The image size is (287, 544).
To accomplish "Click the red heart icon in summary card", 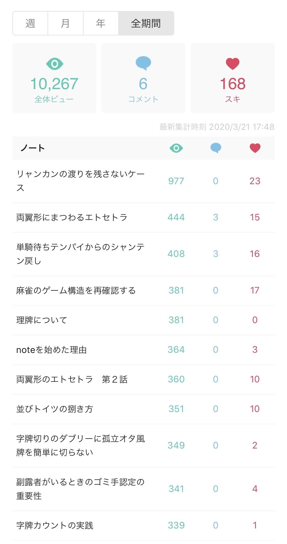I will [232, 64].
